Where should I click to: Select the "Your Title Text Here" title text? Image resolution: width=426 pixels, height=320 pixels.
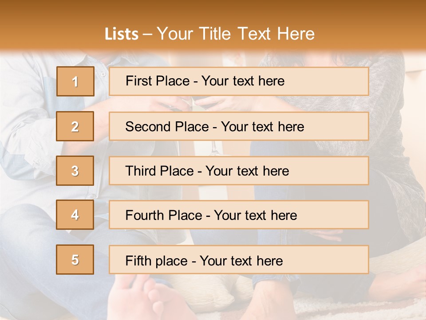click(x=236, y=34)
